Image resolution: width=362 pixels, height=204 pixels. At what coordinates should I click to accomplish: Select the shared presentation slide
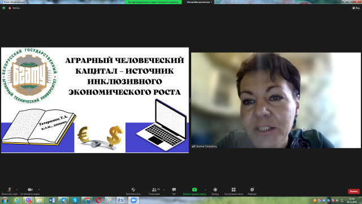pos(95,100)
